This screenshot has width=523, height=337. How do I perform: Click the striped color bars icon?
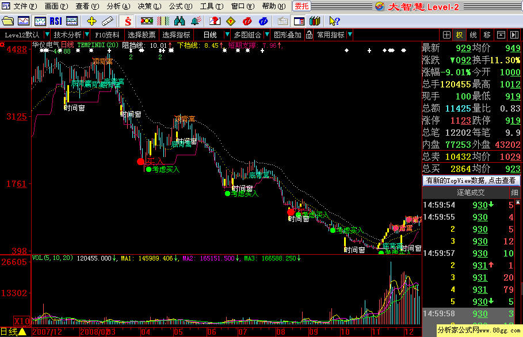click(163, 21)
